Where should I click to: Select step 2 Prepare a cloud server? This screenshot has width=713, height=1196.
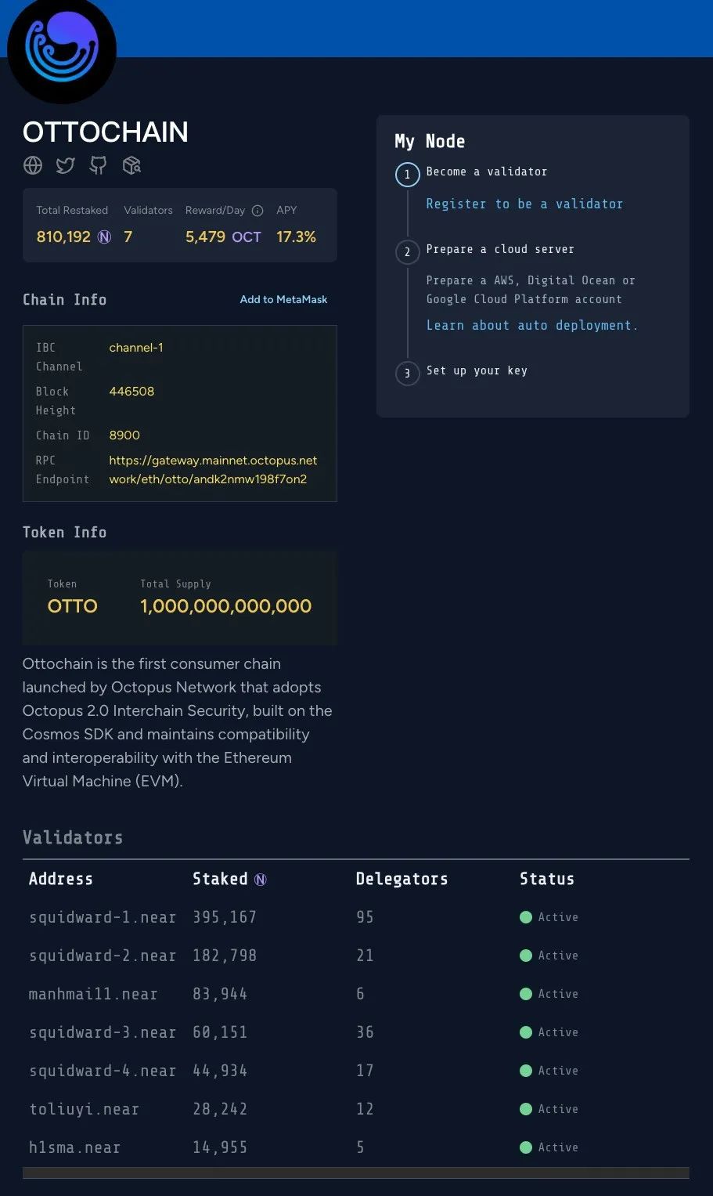(500, 249)
